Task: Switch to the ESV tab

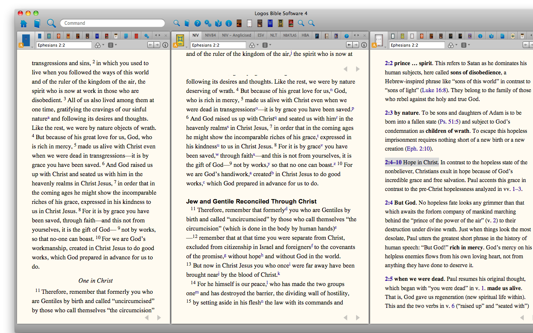Action: point(260,36)
